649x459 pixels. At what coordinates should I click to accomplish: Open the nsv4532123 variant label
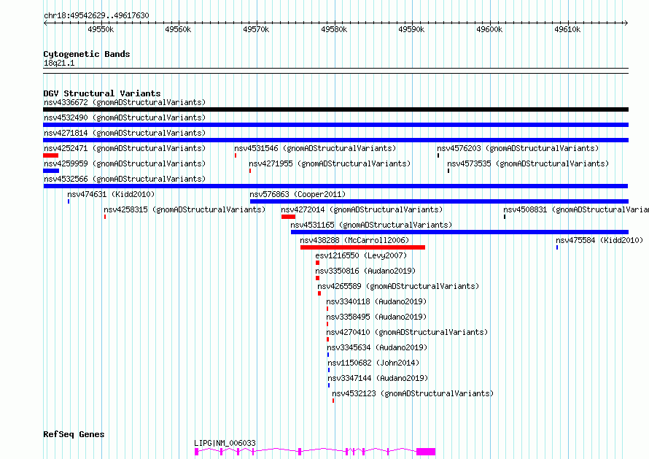pos(413,393)
